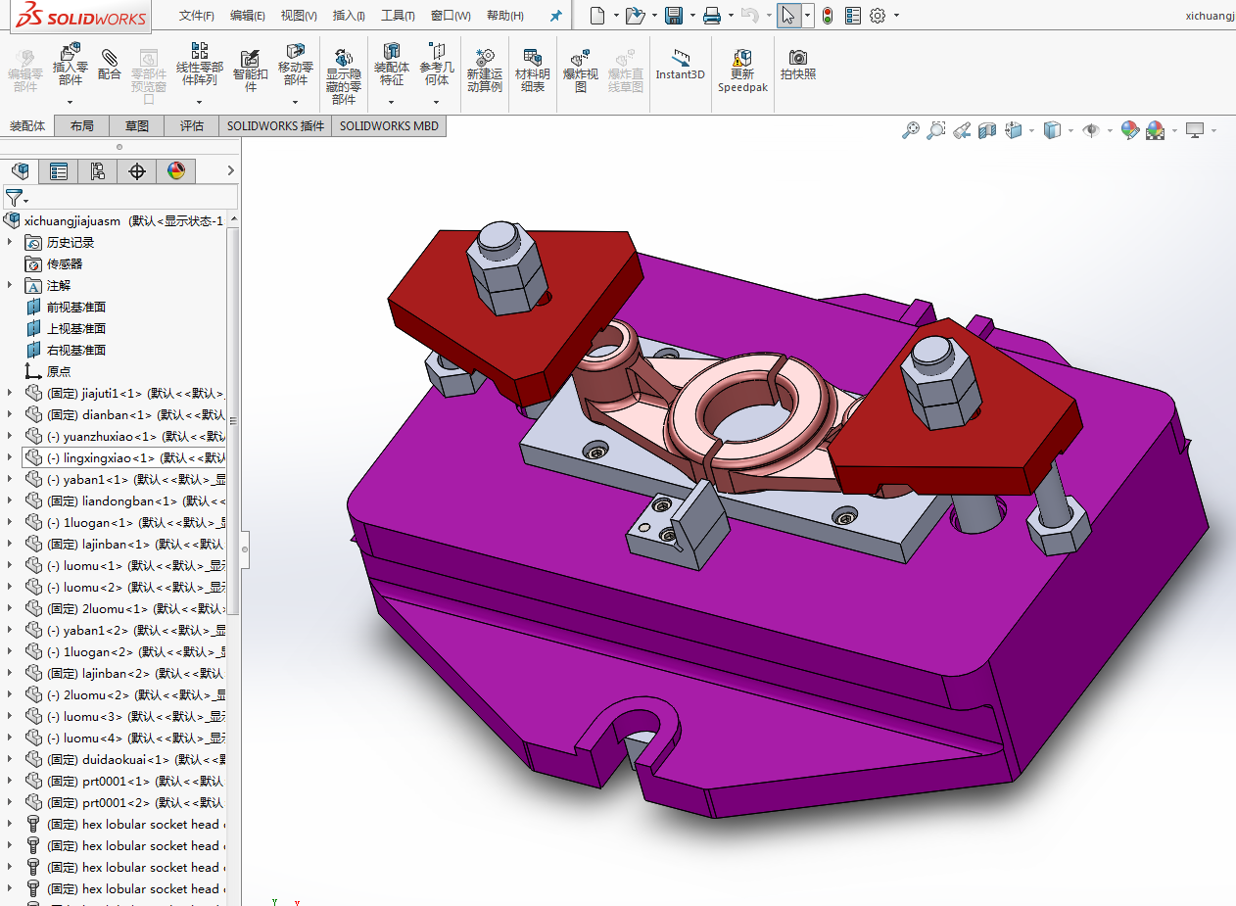Switch to SOLIDWORKS MBD tab

[x=389, y=125]
